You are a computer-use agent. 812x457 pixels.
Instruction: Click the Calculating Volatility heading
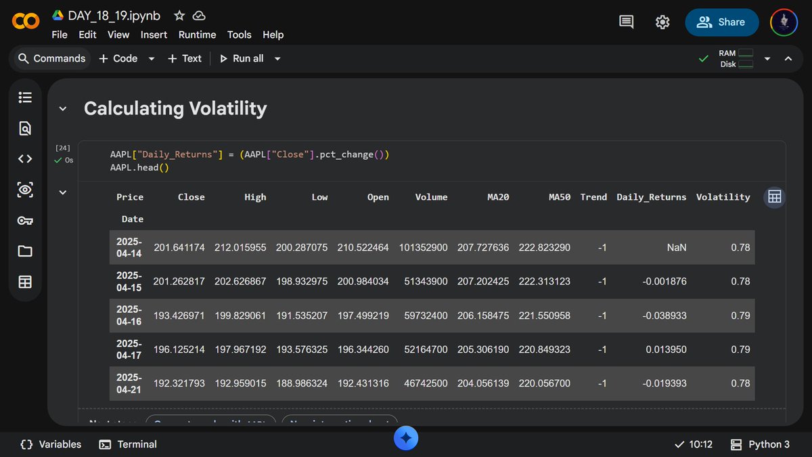[x=175, y=108]
